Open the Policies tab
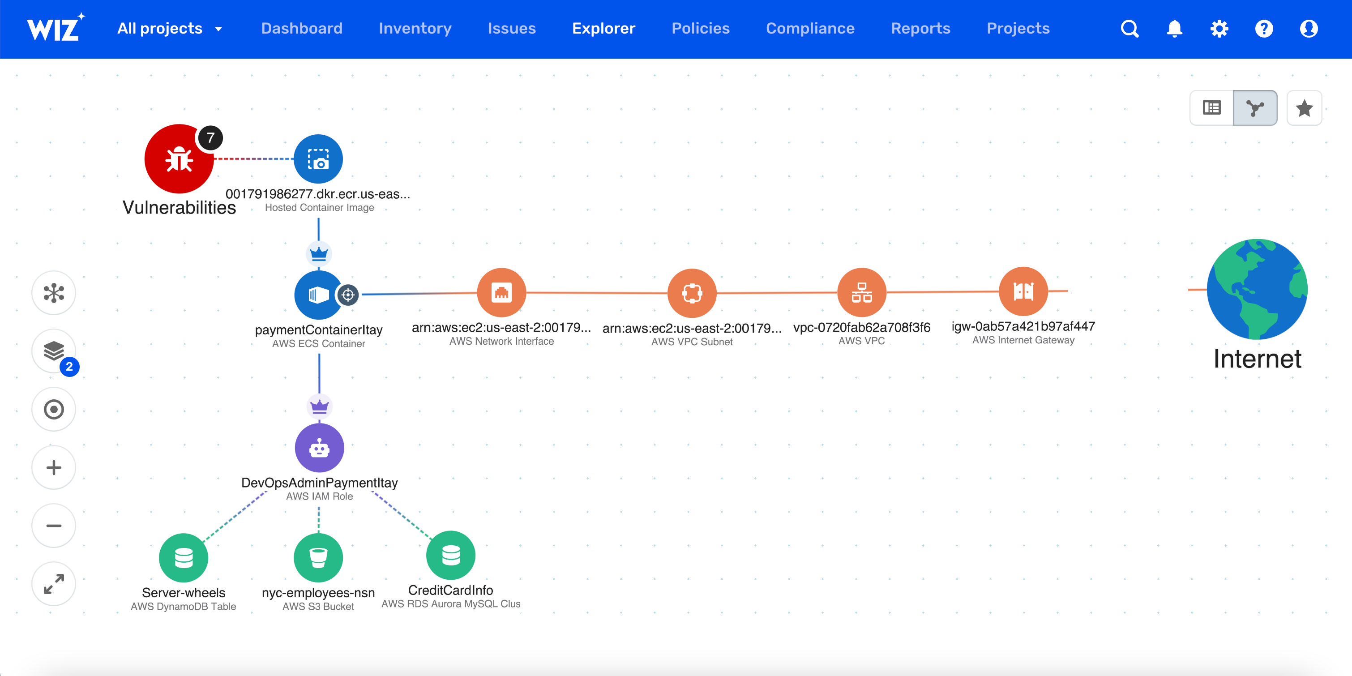This screenshot has width=1352, height=676. coord(701,28)
